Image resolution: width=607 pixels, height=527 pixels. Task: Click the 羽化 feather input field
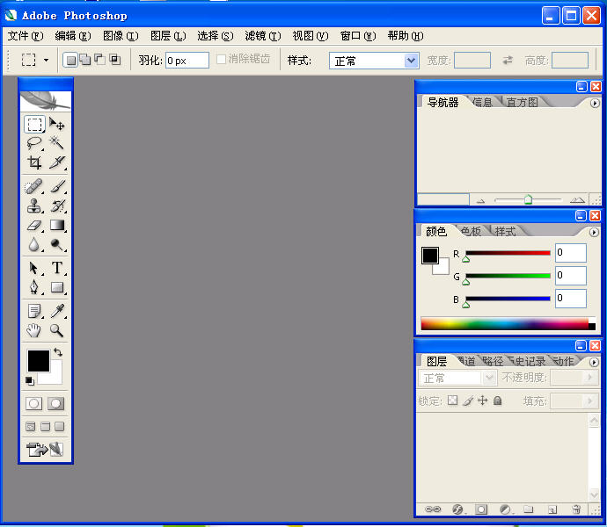click(186, 61)
